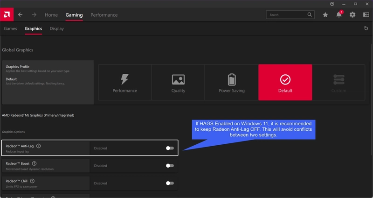Viewport: 373px width, 198px height.
Task: Click AMD Radeon(TM) Graphics (Primary/Integrated) text
Action: (38, 115)
